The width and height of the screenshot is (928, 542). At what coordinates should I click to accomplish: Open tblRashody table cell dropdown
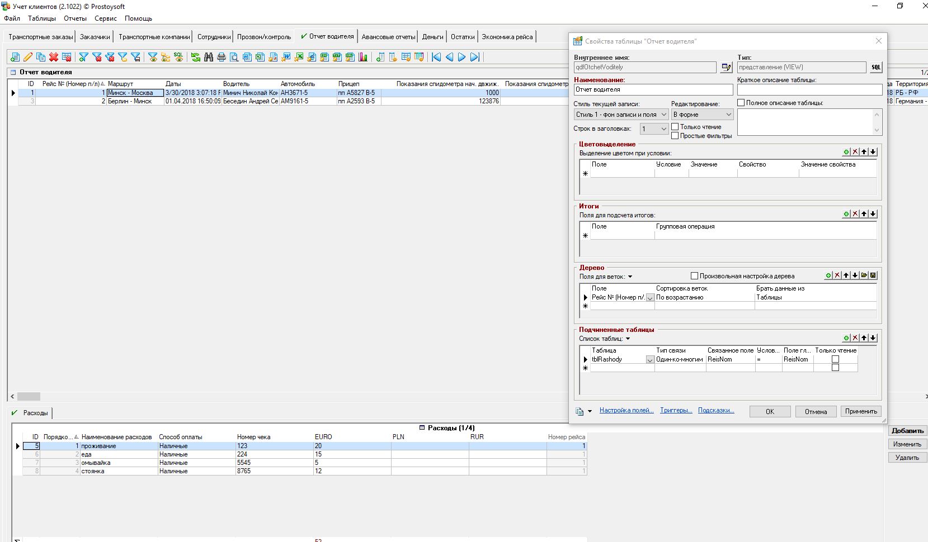[650, 360]
